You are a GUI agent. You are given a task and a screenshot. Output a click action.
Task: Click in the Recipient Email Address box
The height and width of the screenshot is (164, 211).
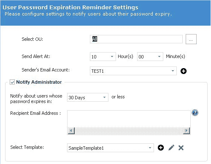click(x=129, y=119)
